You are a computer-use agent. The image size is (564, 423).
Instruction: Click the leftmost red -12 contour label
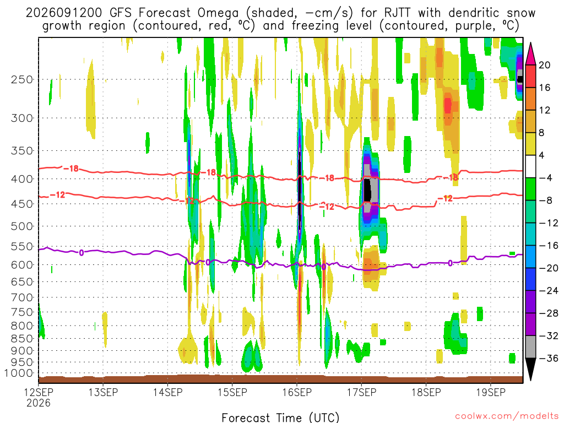57,195
